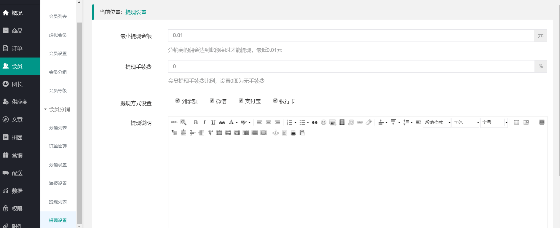Open unordered list style dropdown
The width and height of the screenshot is (560, 228).
coord(308,122)
